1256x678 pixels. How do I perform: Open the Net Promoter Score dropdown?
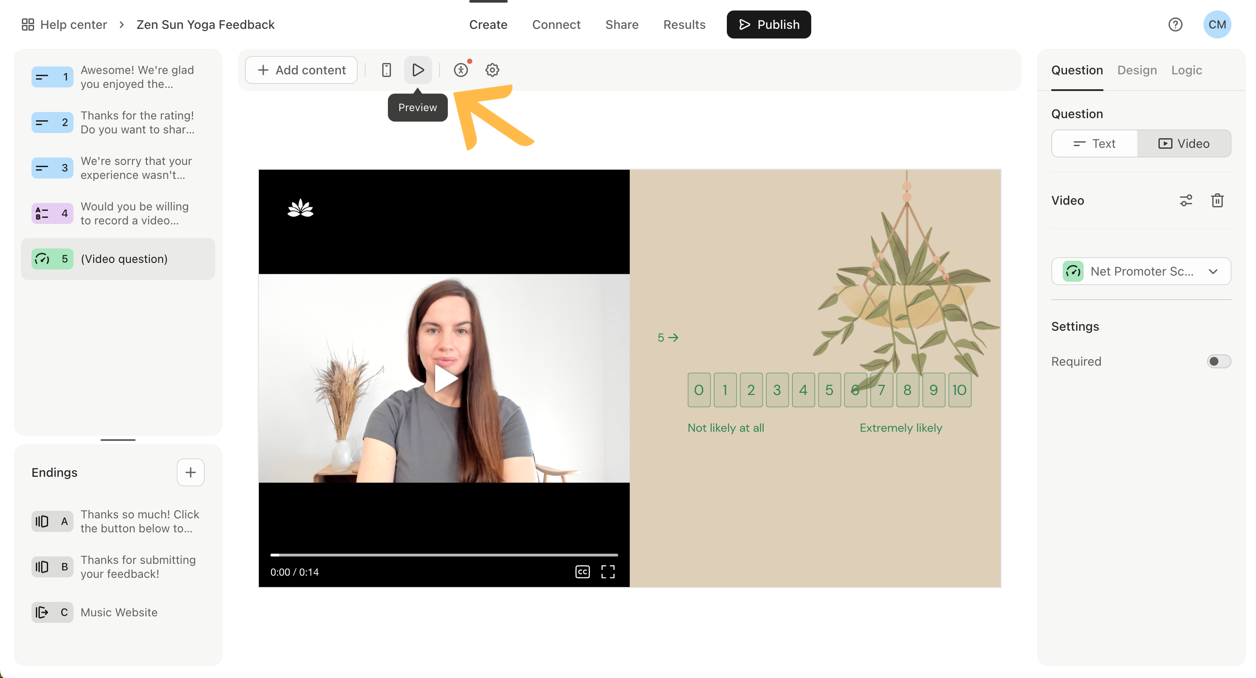click(1141, 271)
